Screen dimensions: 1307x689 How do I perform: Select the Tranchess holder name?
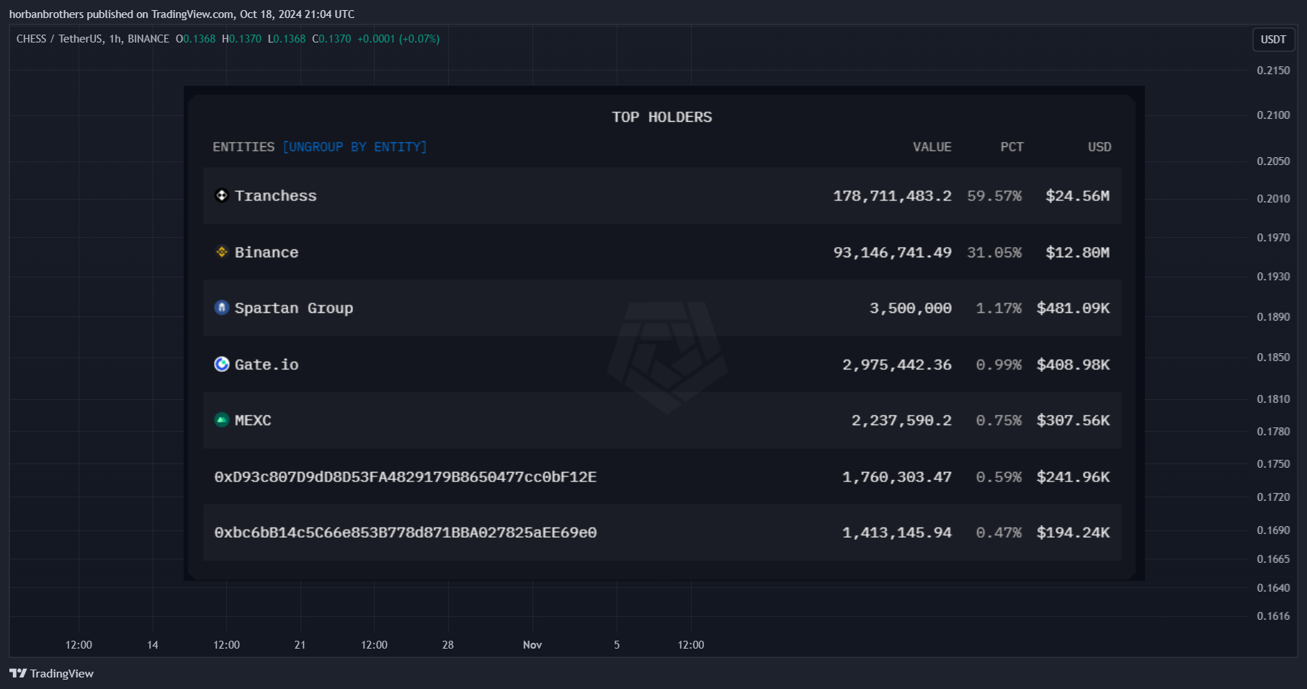tap(275, 196)
